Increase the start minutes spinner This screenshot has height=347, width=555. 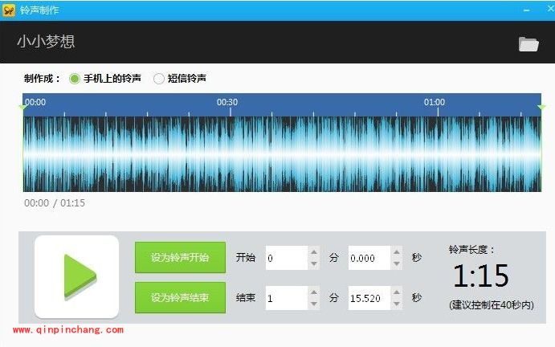pos(313,253)
